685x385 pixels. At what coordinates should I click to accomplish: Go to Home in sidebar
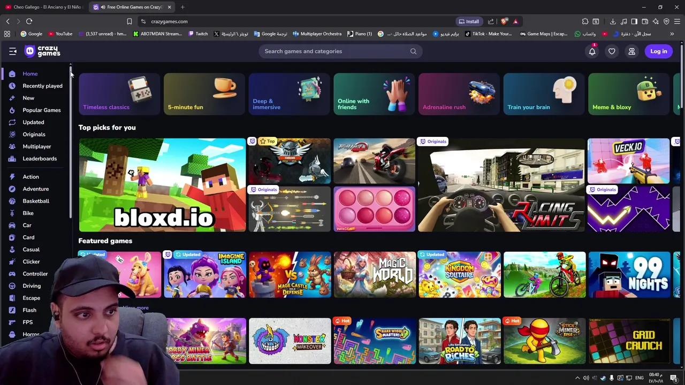tap(30, 74)
